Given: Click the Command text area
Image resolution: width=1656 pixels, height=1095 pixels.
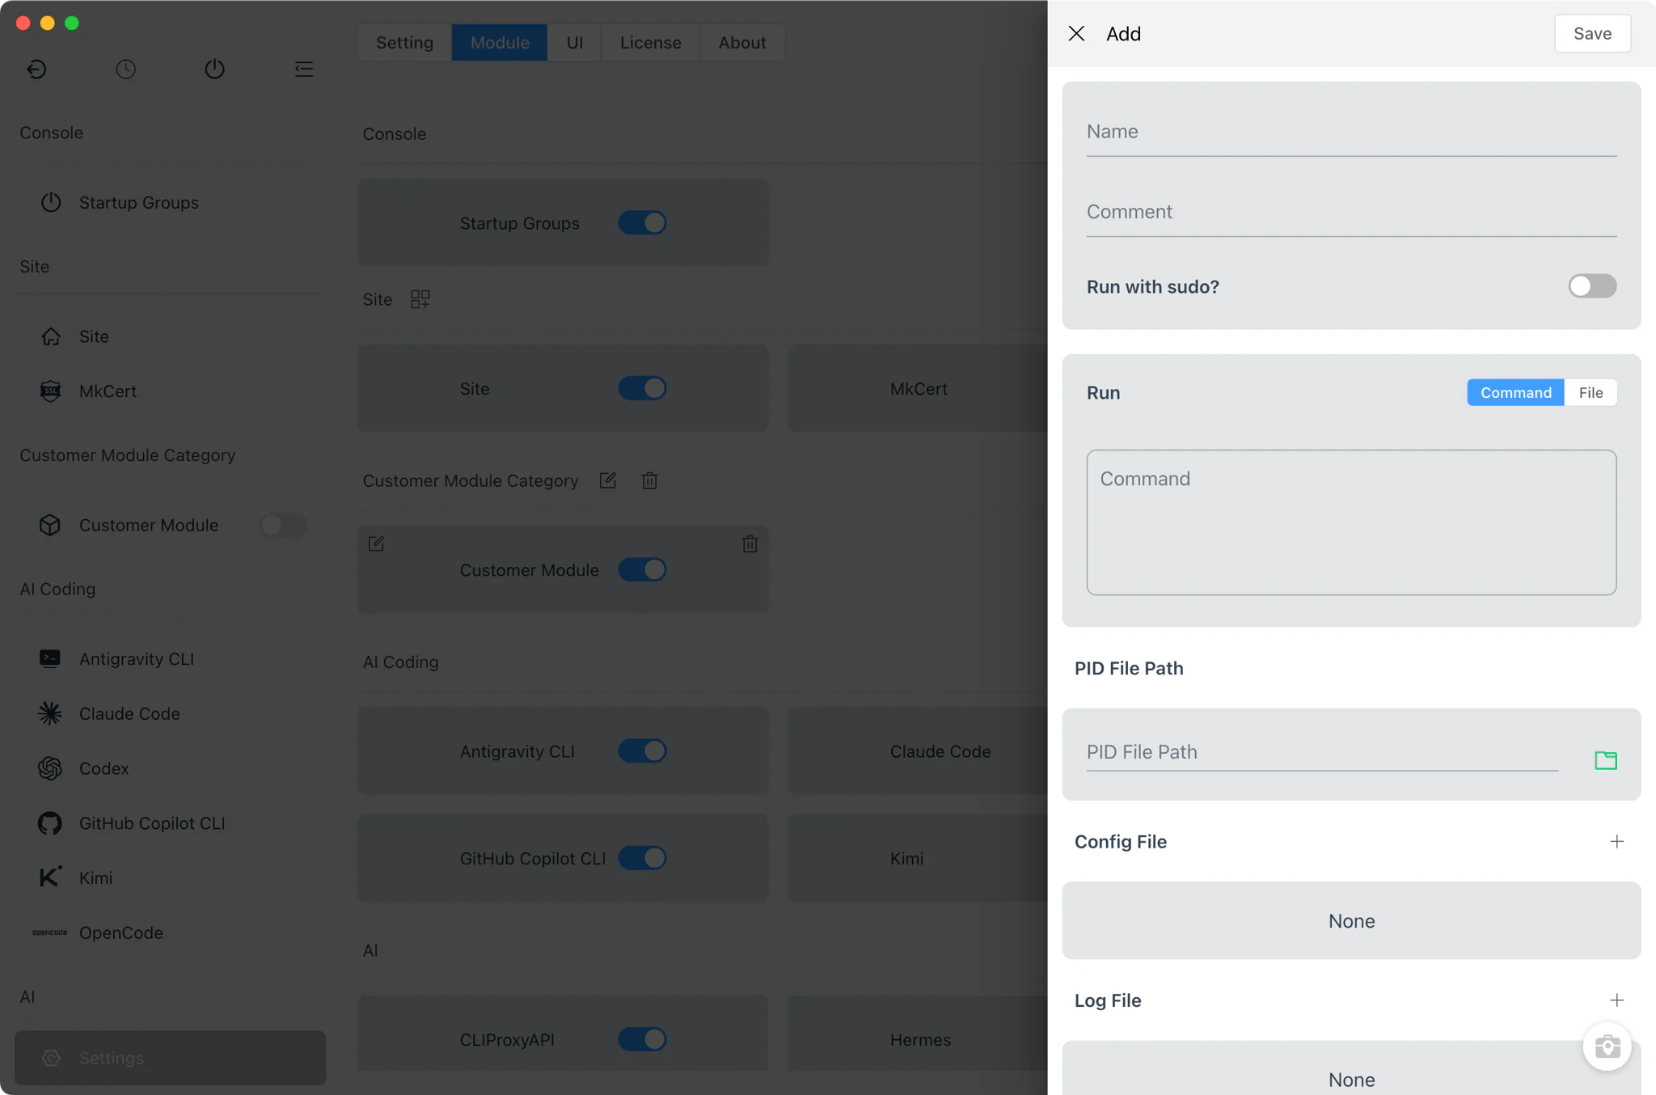Looking at the screenshot, I should point(1351,522).
